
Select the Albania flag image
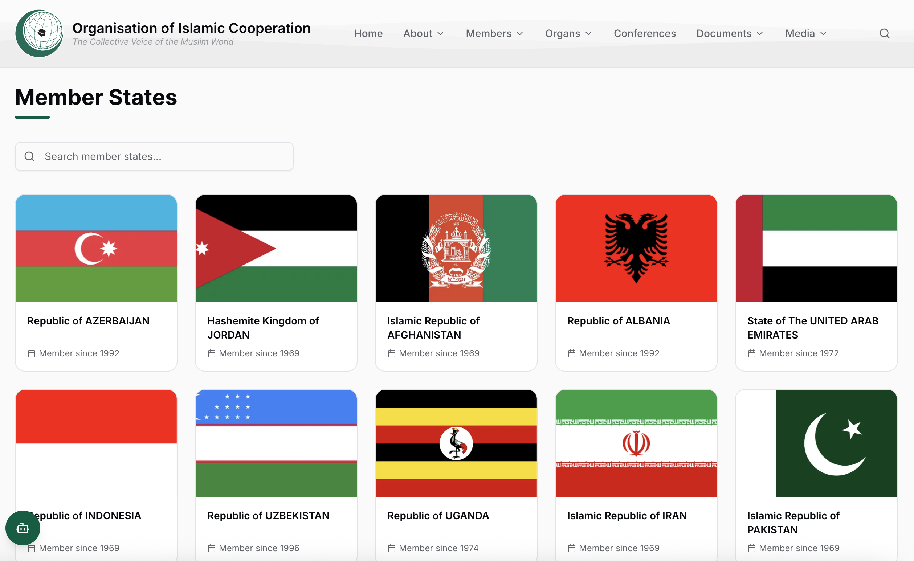(x=636, y=249)
